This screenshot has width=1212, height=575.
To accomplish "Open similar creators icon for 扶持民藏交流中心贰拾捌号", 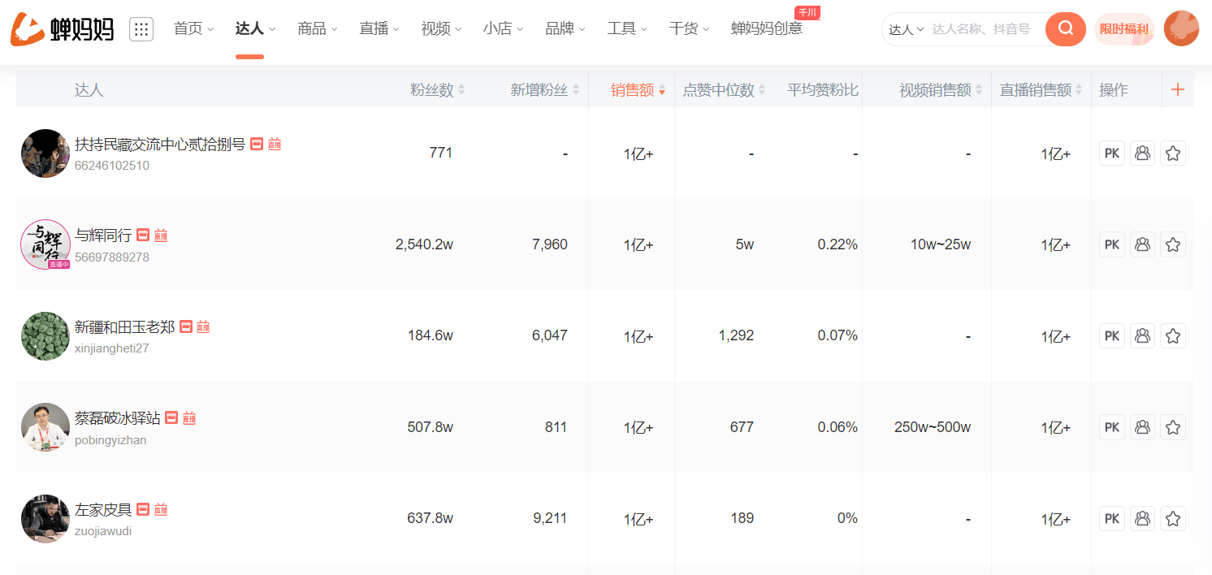I will 1142,153.
